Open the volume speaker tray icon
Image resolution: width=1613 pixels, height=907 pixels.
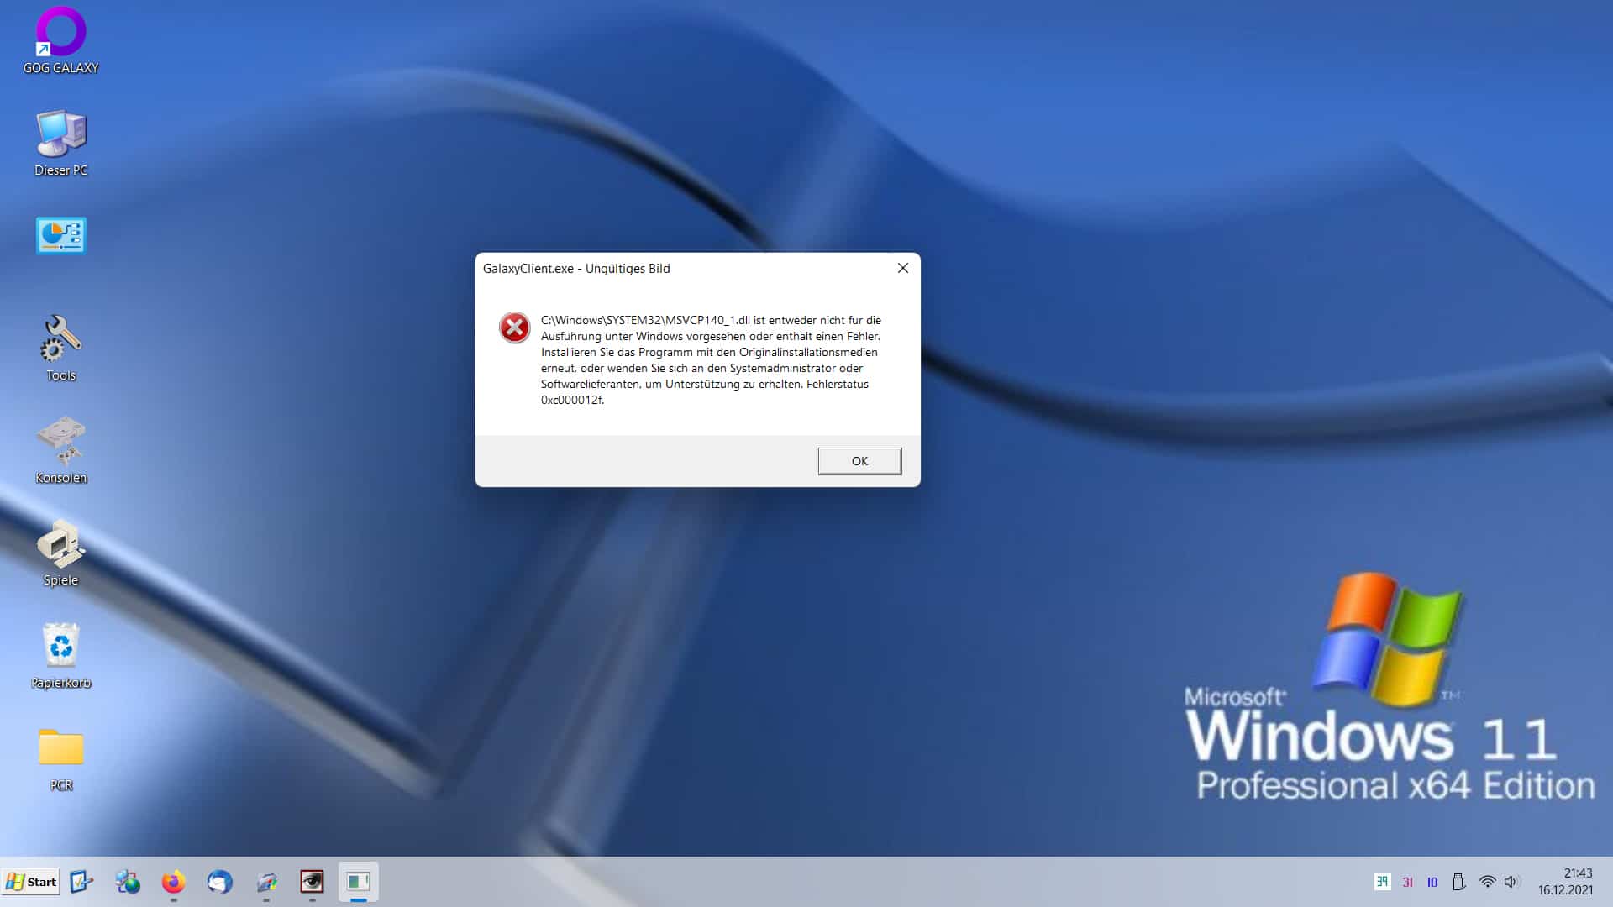(1511, 882)
